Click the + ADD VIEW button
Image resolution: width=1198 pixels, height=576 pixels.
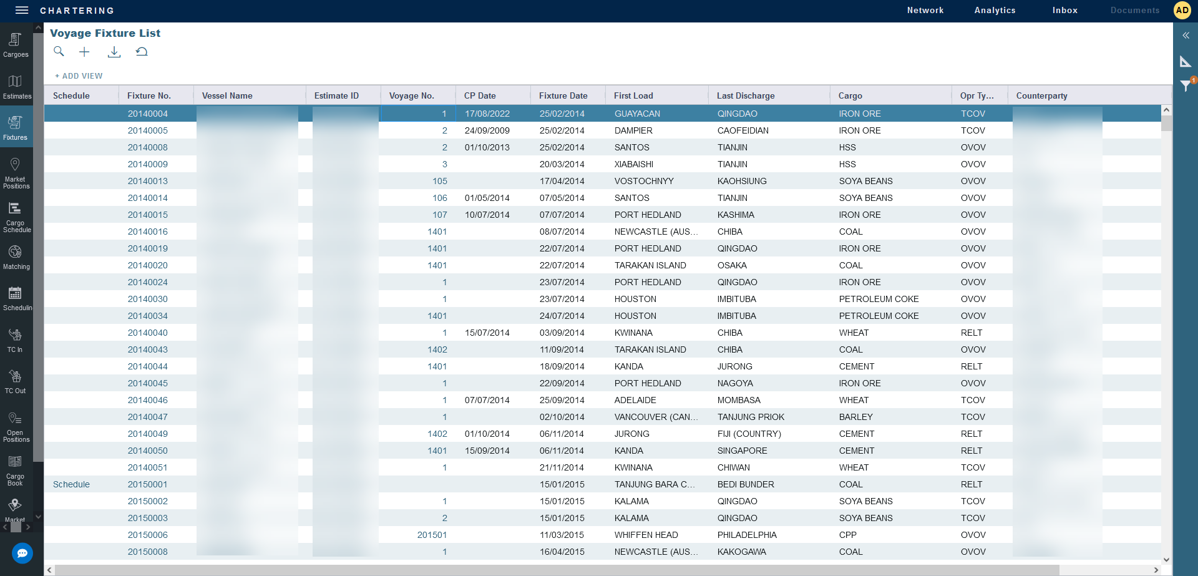tap(79, 76)
